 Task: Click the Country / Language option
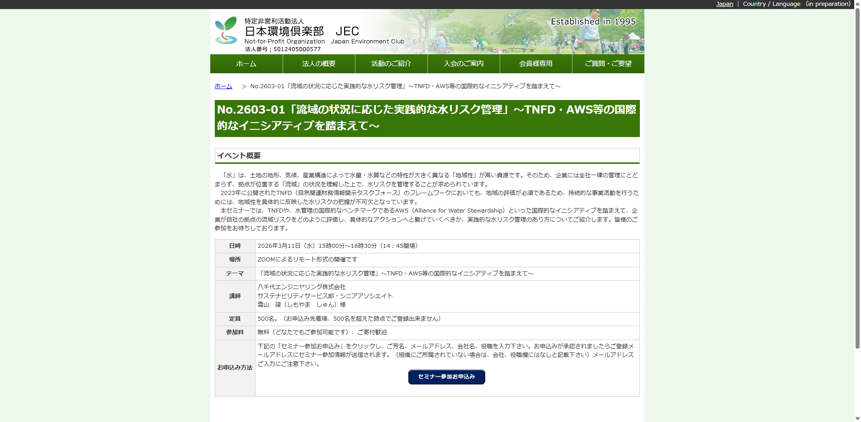(x=772, y=4)
